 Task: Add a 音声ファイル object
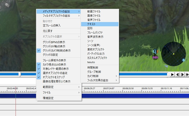[100, 20]
